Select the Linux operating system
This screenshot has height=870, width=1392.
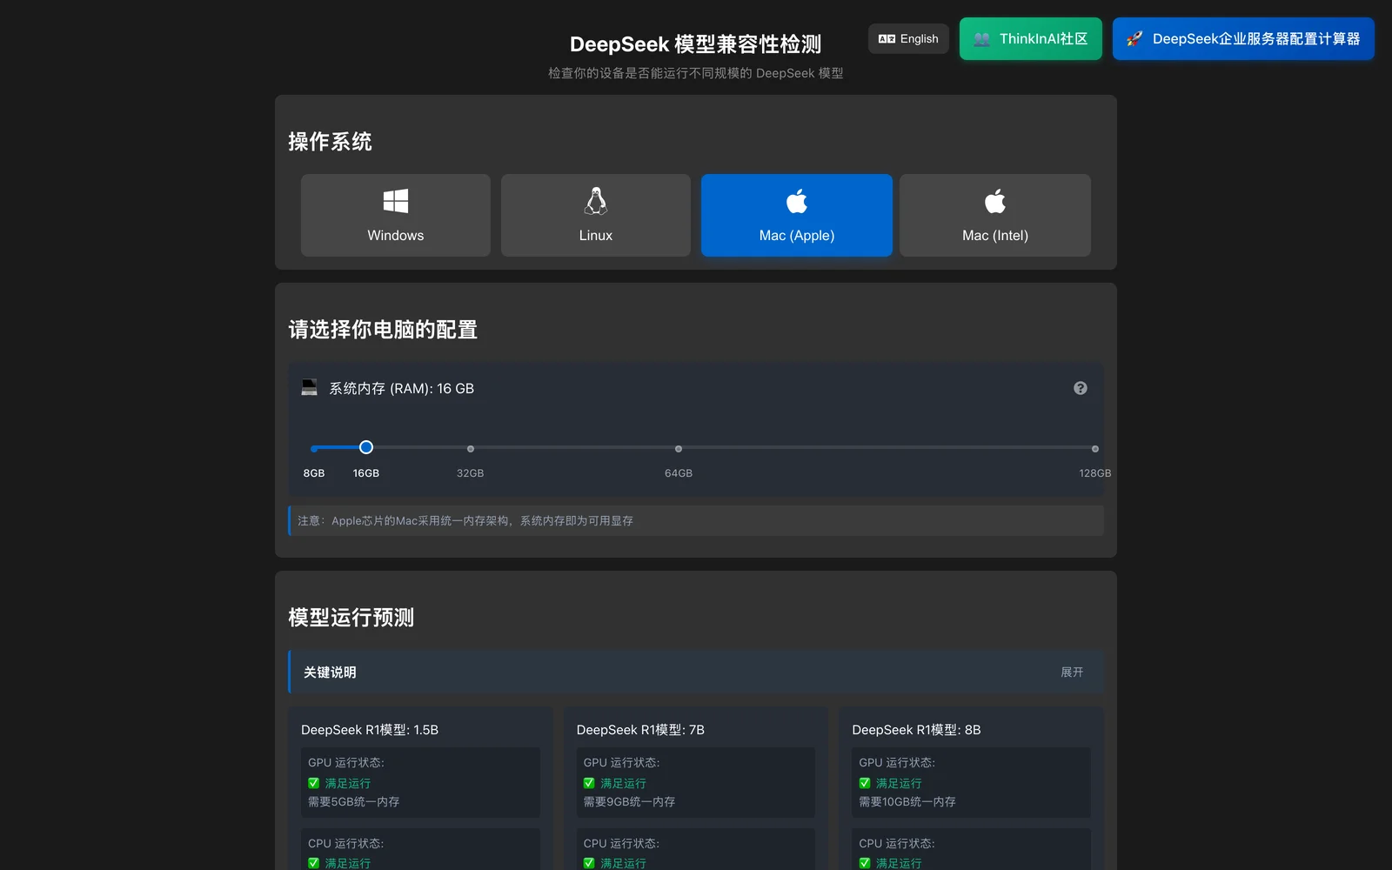point(596,215)
